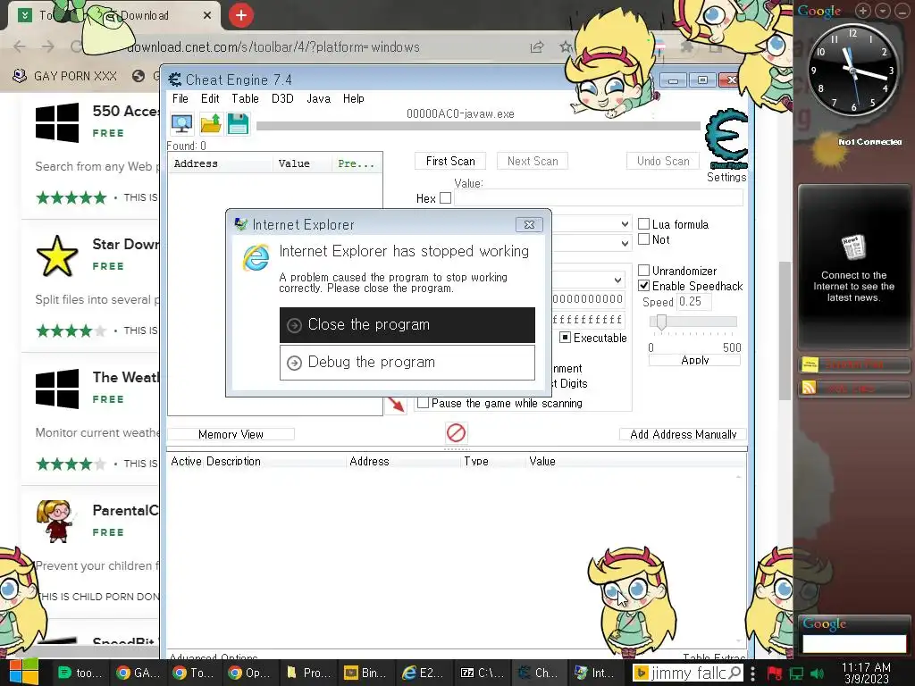Image resolution: width=915 pixels, height=686 pixels.
Task: Enable the Lua formula checkbox
Action: [x=644, y=224]
